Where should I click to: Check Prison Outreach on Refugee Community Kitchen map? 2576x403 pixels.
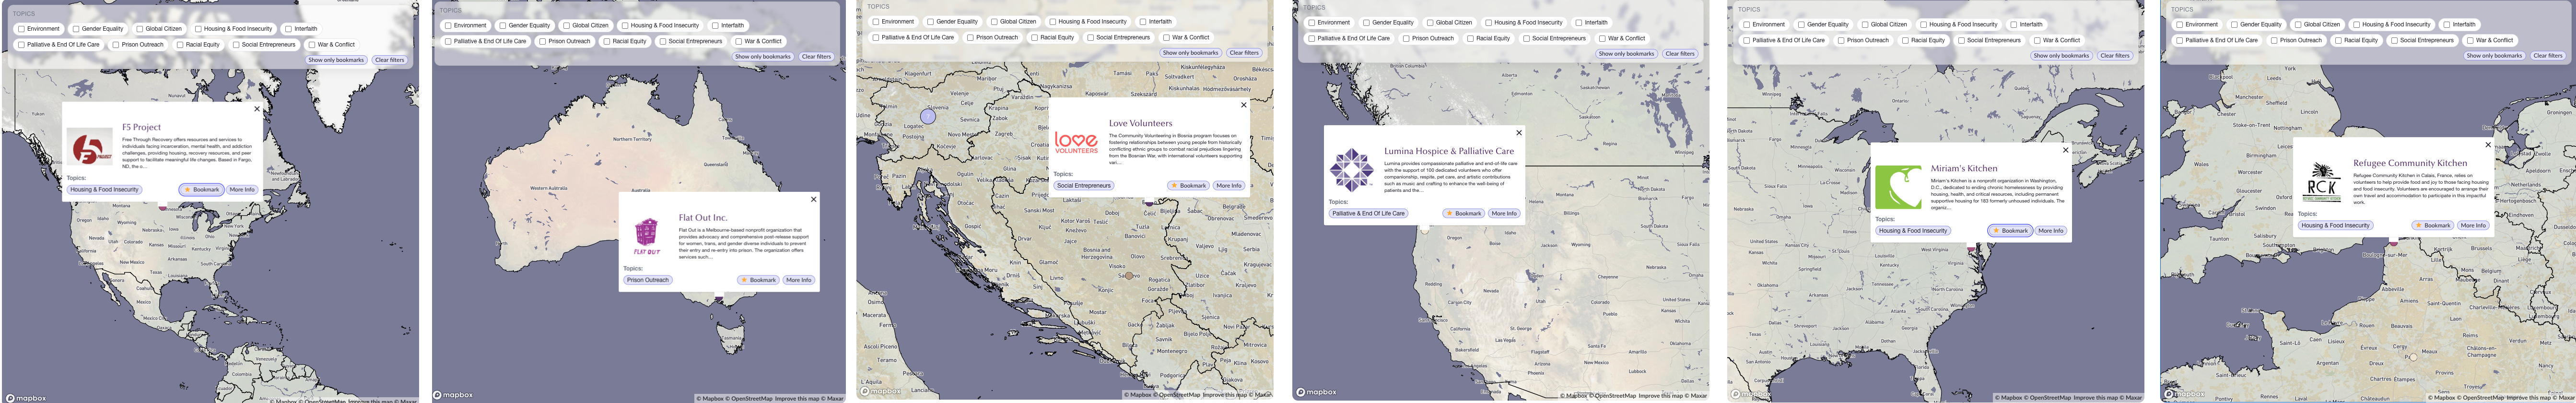[x=2274, y=40]
